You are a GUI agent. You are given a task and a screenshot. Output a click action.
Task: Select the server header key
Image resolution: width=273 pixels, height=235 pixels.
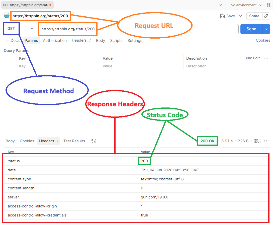tap(13, 197)
